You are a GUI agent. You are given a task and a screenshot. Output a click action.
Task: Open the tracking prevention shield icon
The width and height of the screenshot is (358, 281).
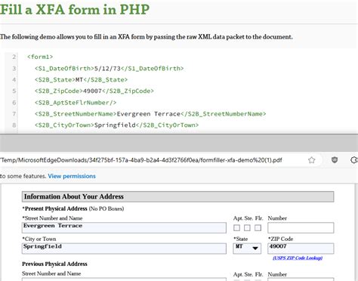click(x=335, y=160)
